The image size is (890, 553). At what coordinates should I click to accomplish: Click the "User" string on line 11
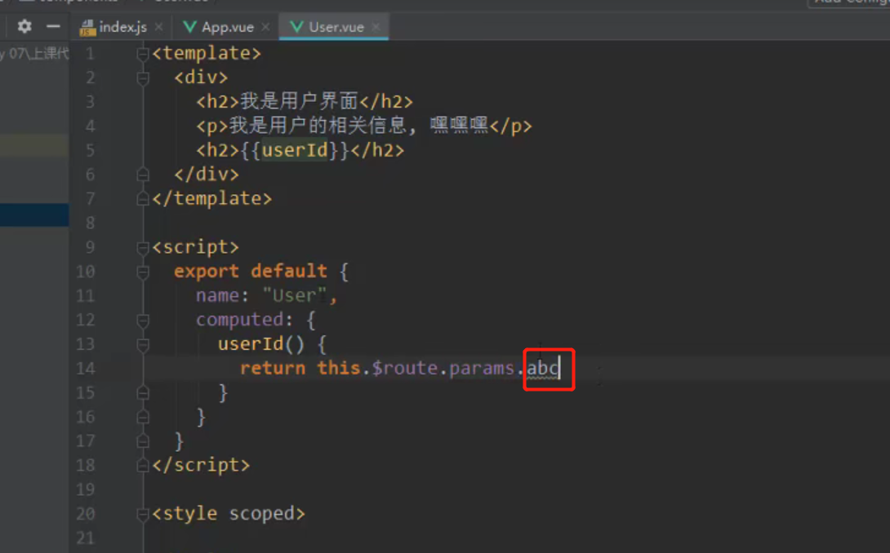coord(295,295)
